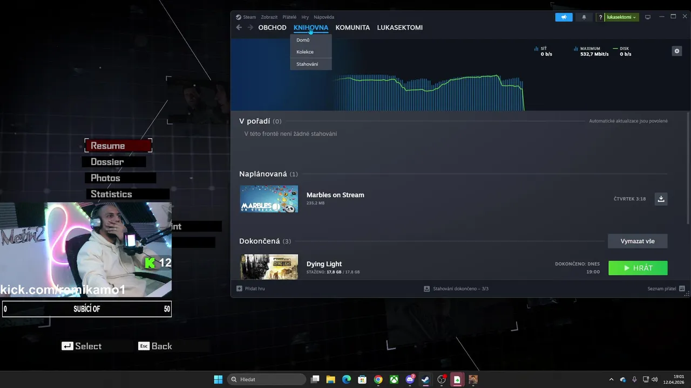Click the back navigation arrow in Steam
Image resolution: width=691 pixels, height=388 pixels.
point(239,27)
